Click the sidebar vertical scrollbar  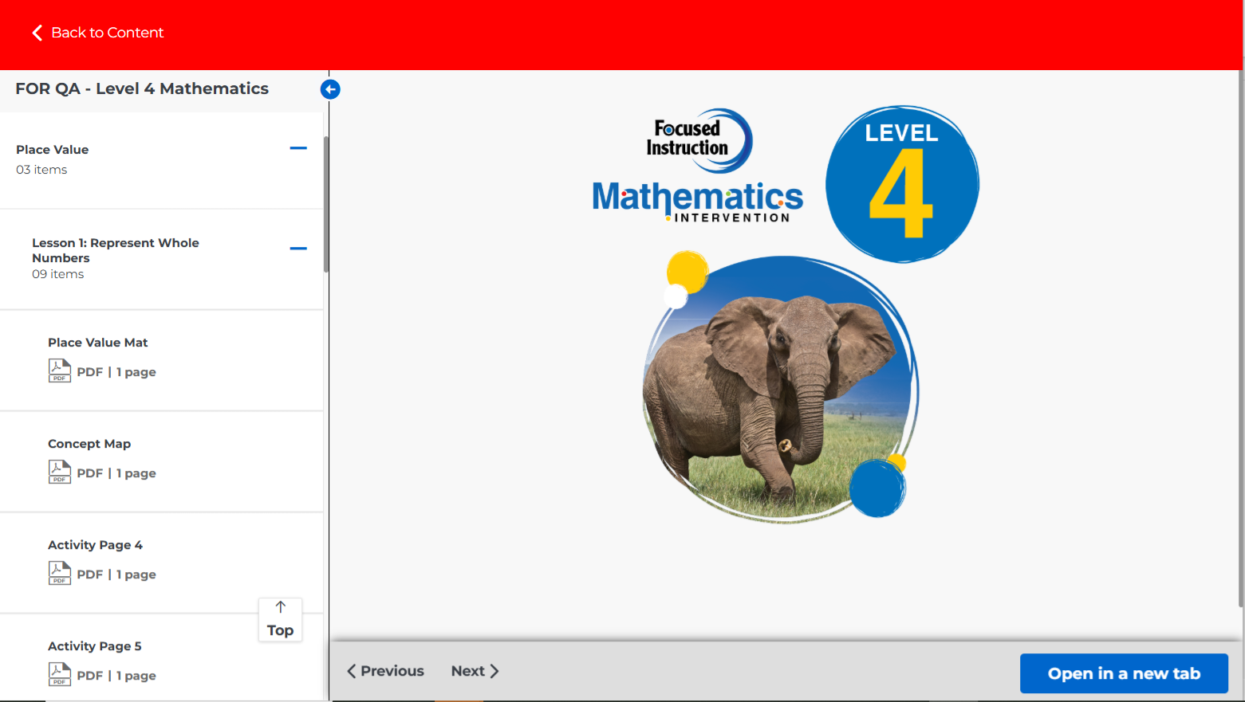point(326,204)
